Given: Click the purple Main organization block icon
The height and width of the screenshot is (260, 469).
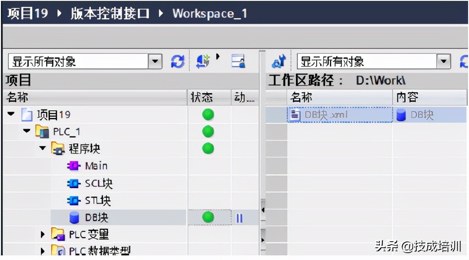Looking at the screenshot, I should 73,166.
